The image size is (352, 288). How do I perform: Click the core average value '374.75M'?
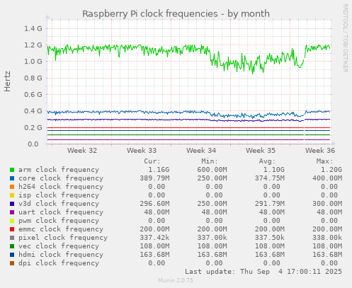coord(270,178)
